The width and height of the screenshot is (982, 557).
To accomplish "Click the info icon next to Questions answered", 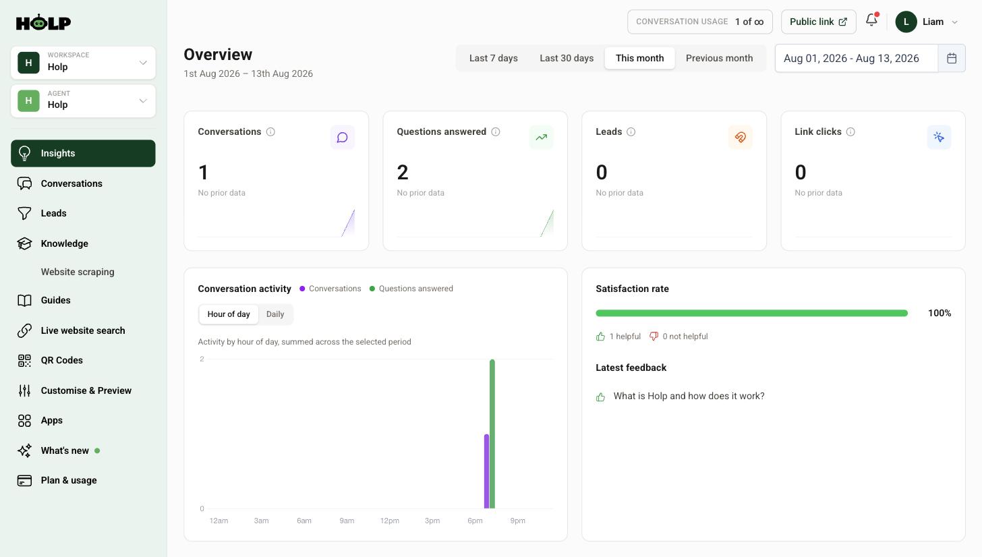I will coord(496,131).
